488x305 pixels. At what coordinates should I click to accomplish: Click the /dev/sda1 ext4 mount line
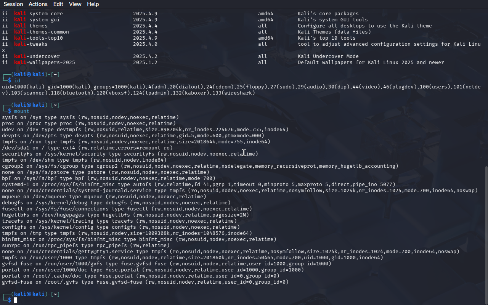[x=87, y=148]
